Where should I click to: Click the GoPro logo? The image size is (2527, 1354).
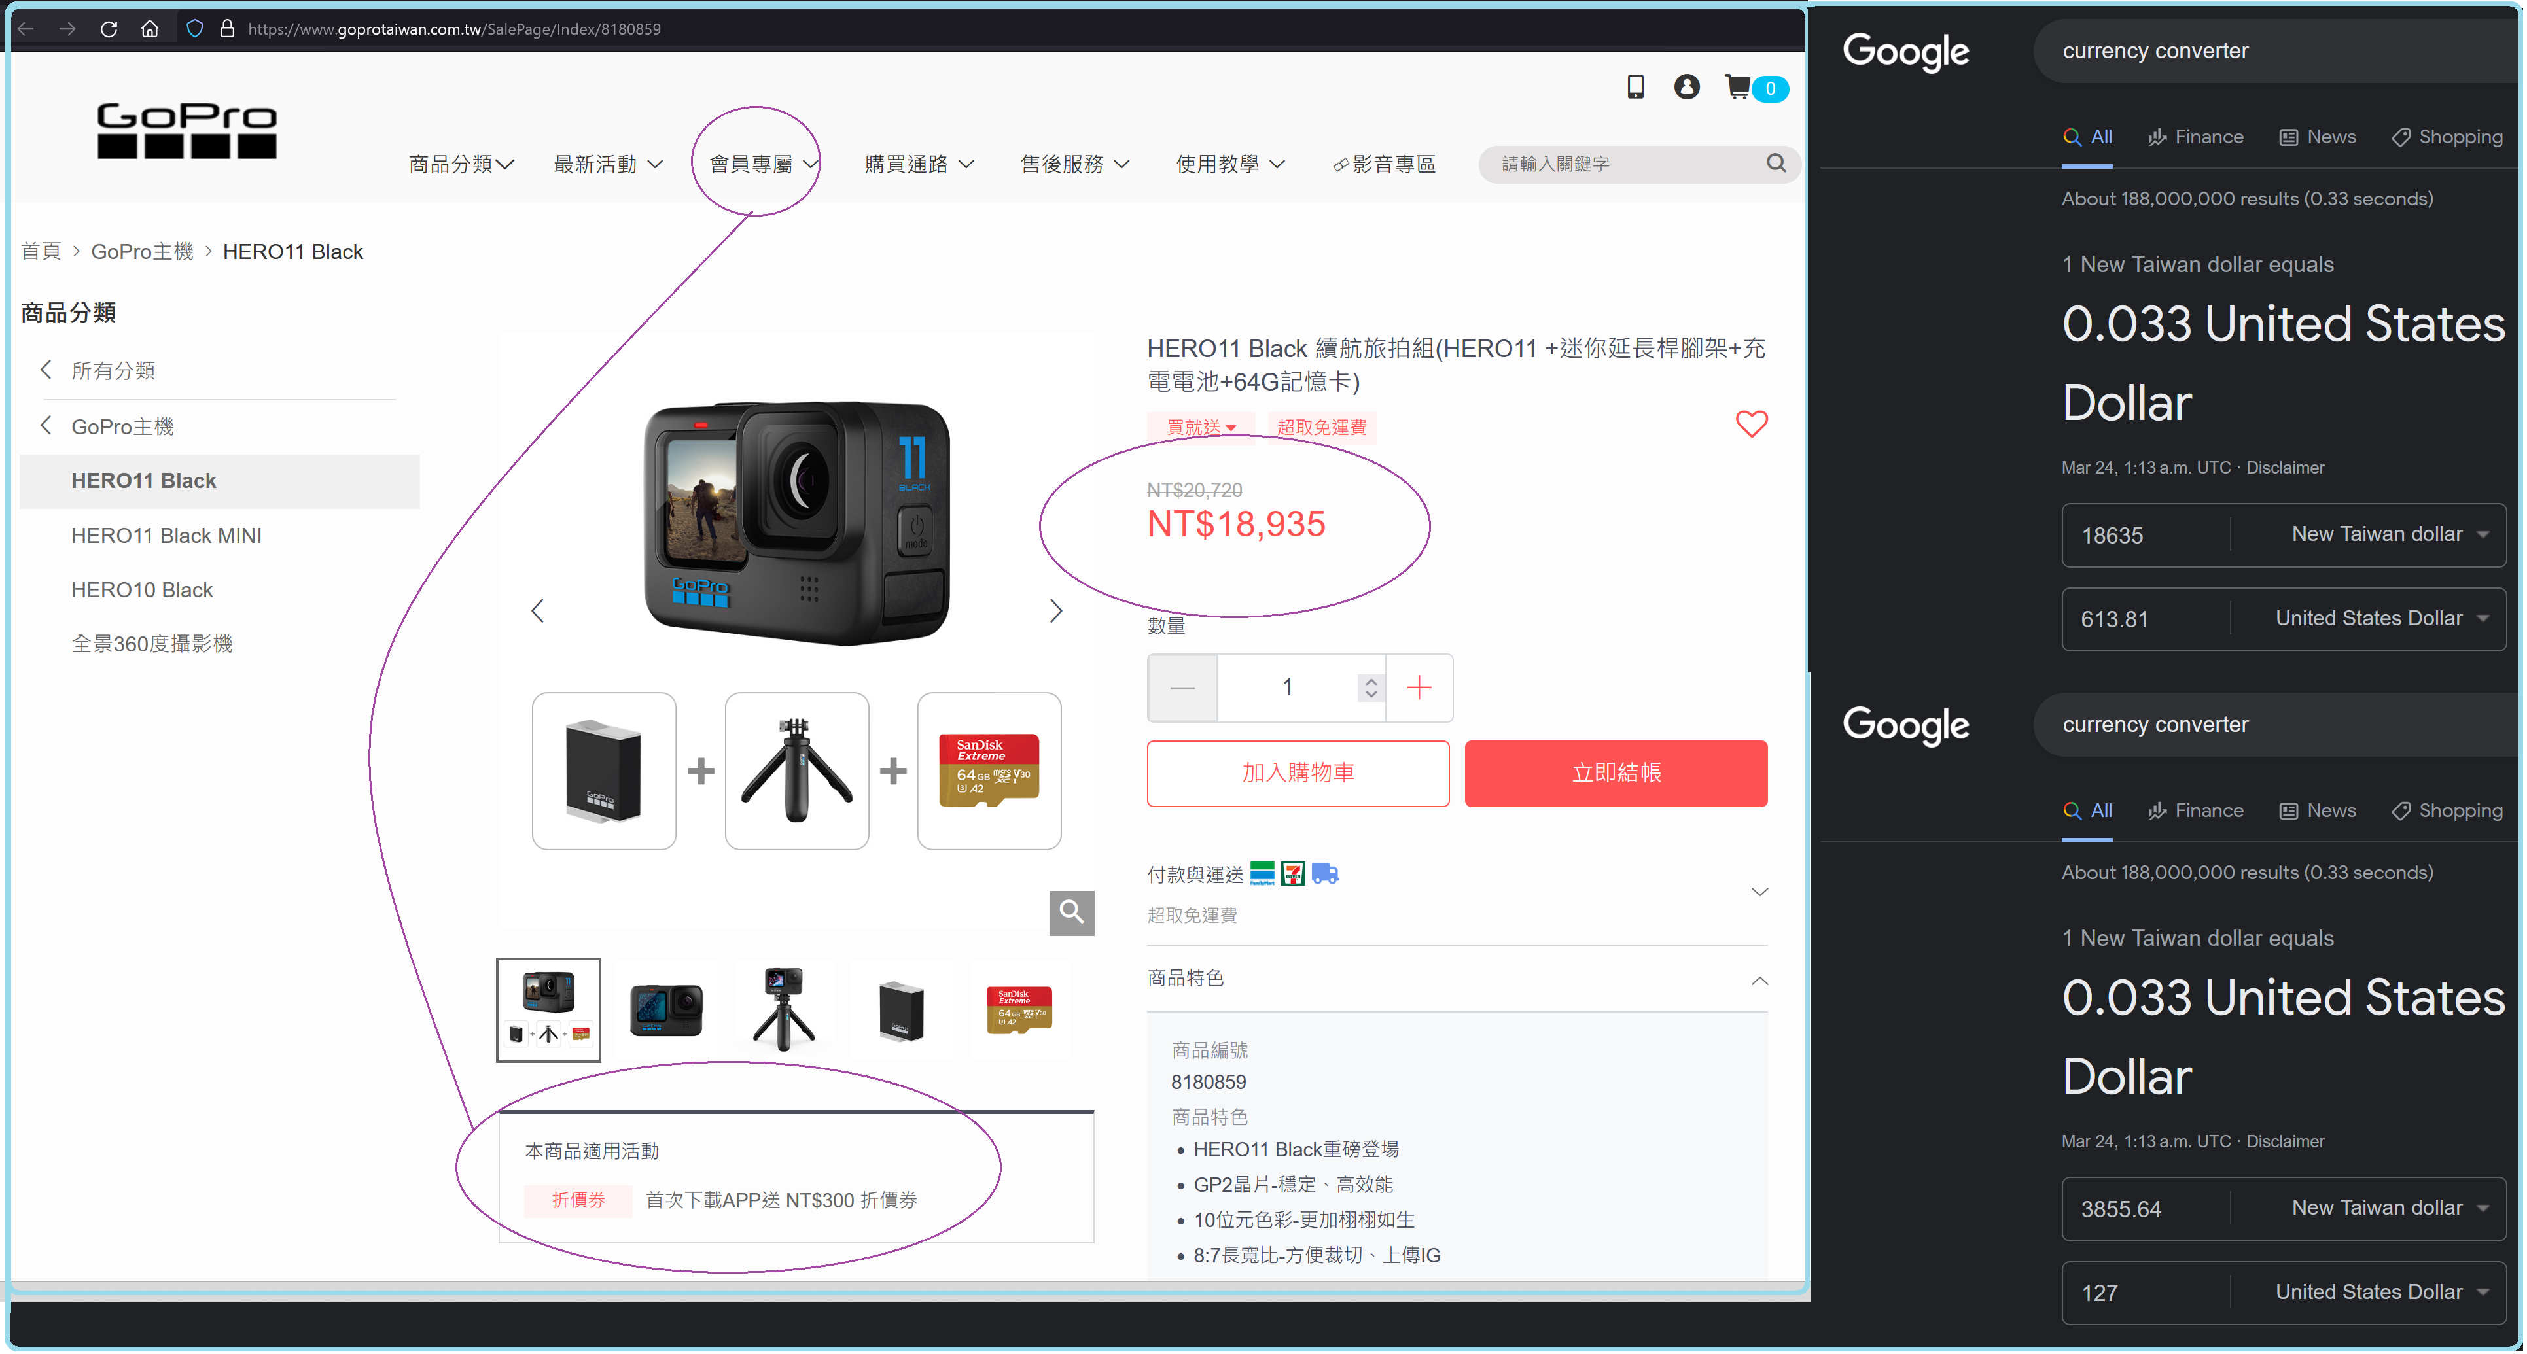186,130
